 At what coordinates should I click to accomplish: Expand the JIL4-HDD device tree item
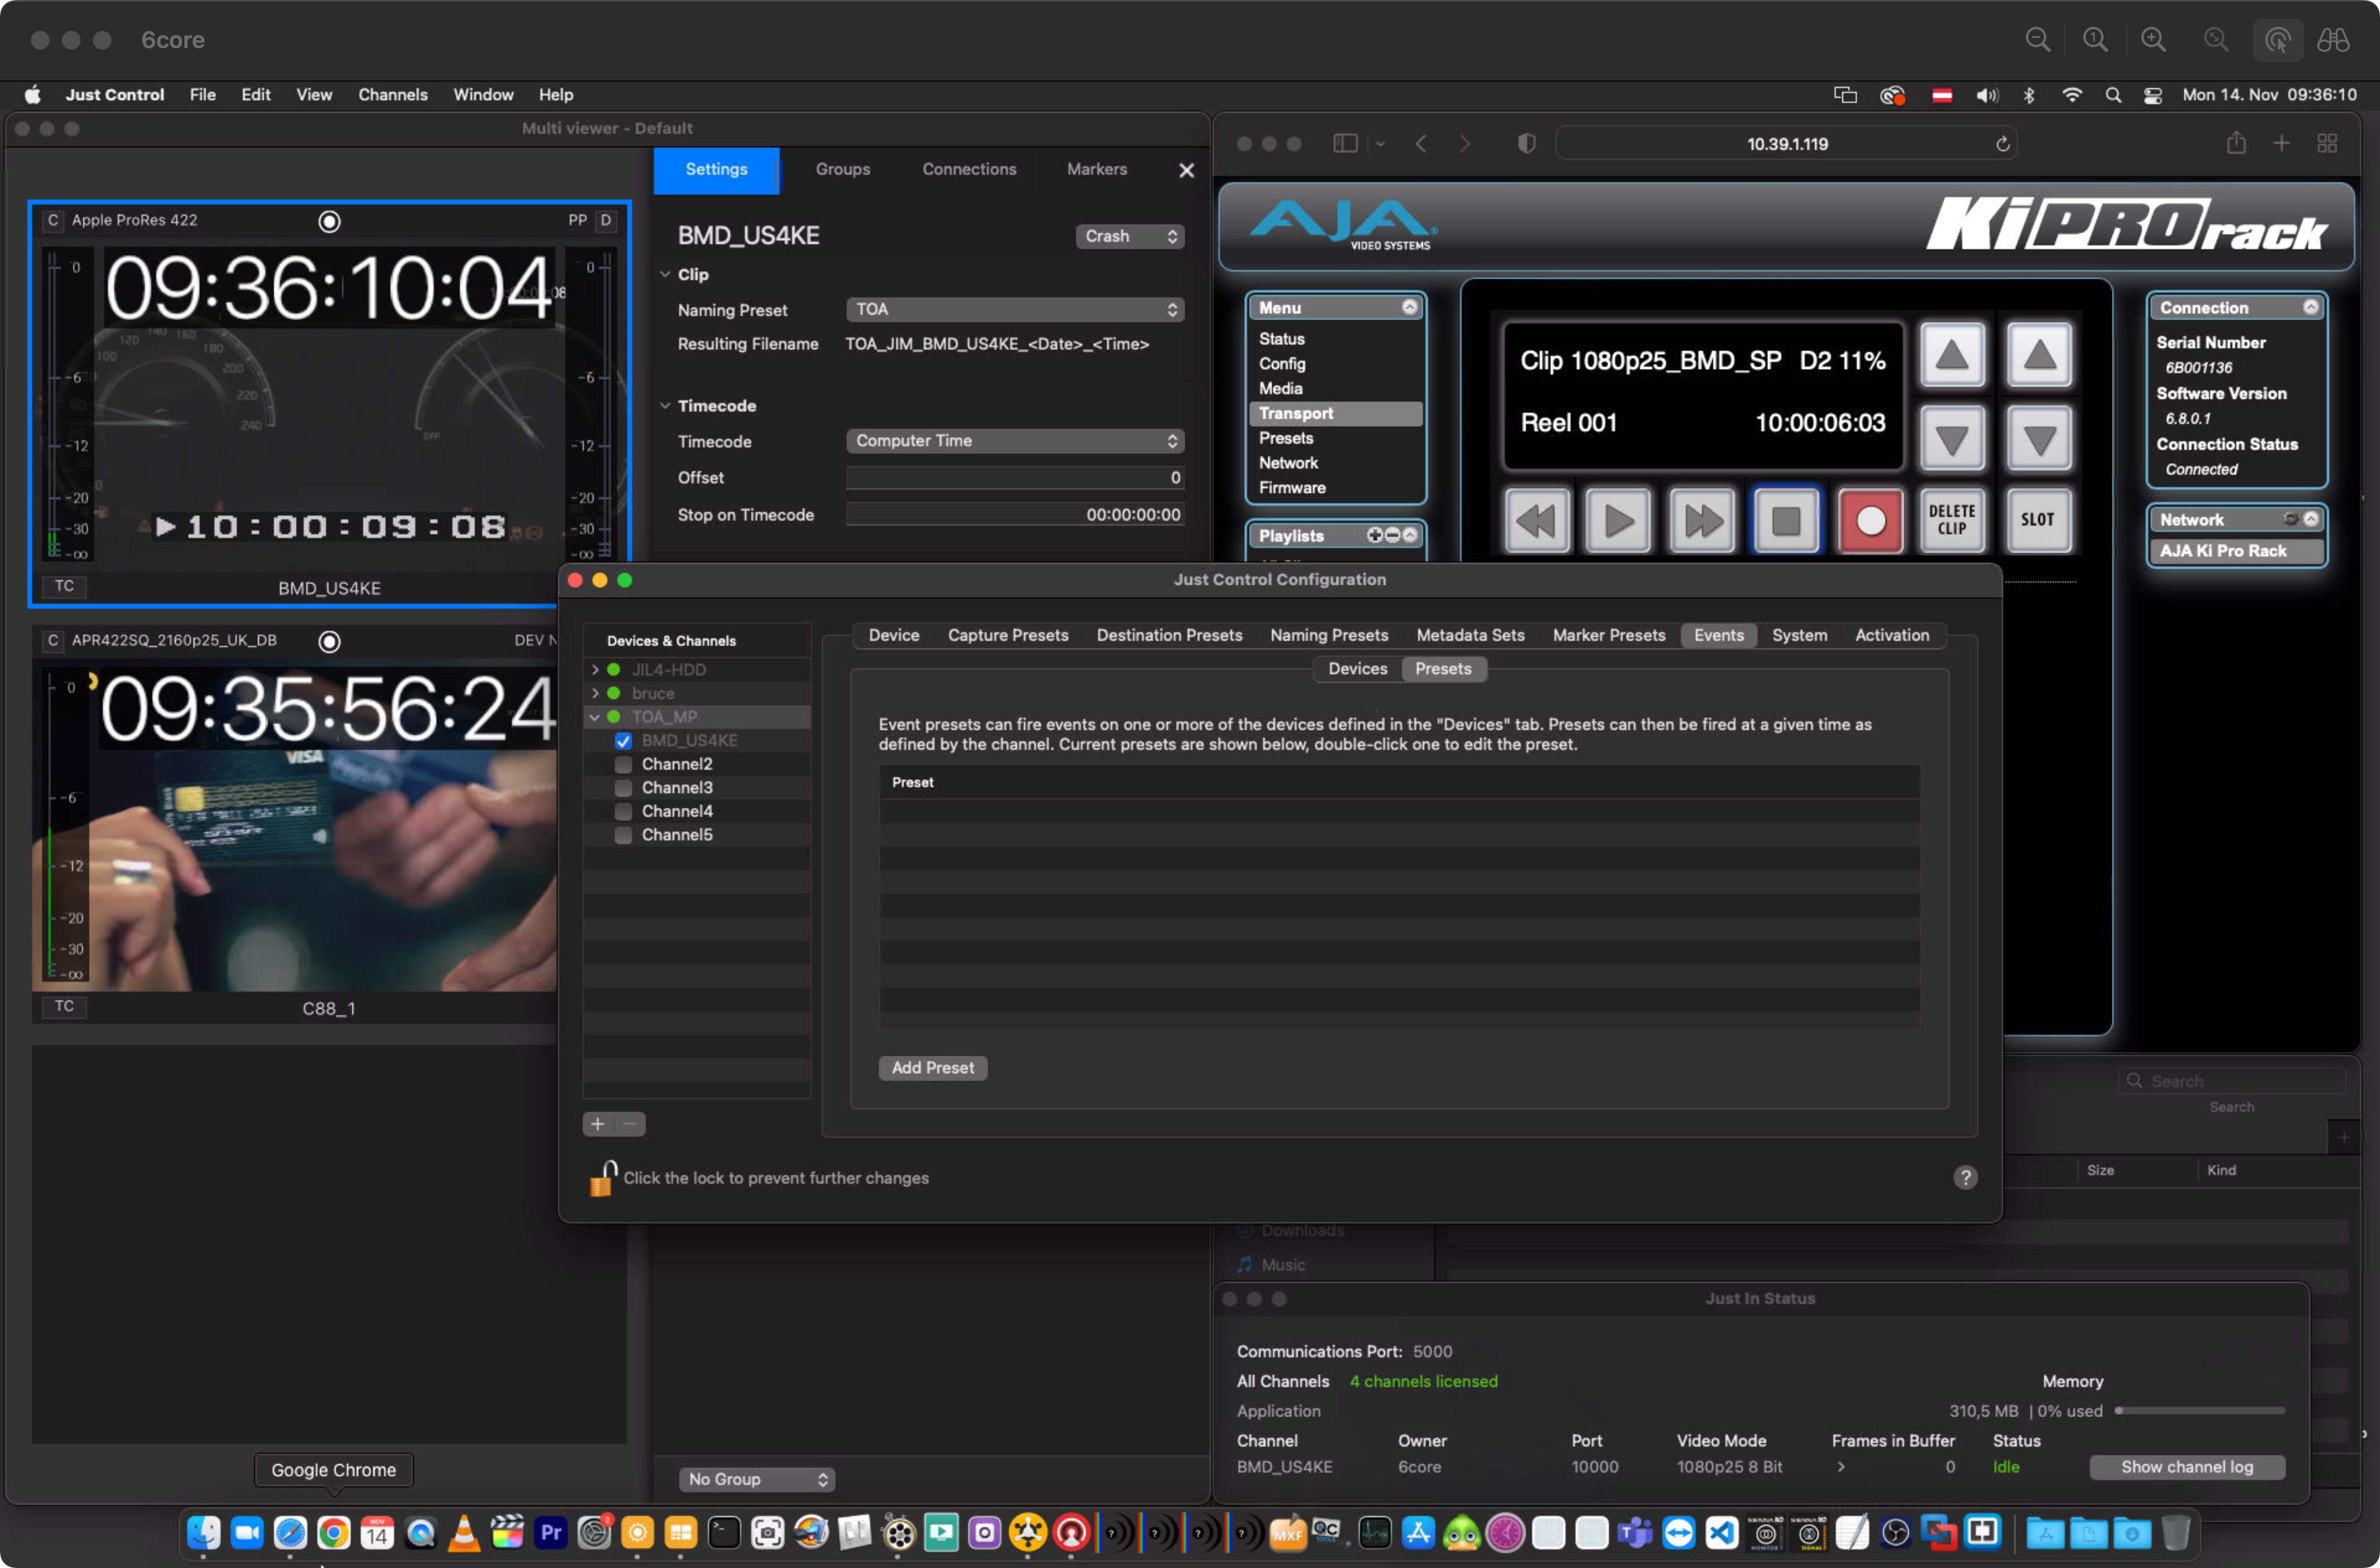click(596, 669)
